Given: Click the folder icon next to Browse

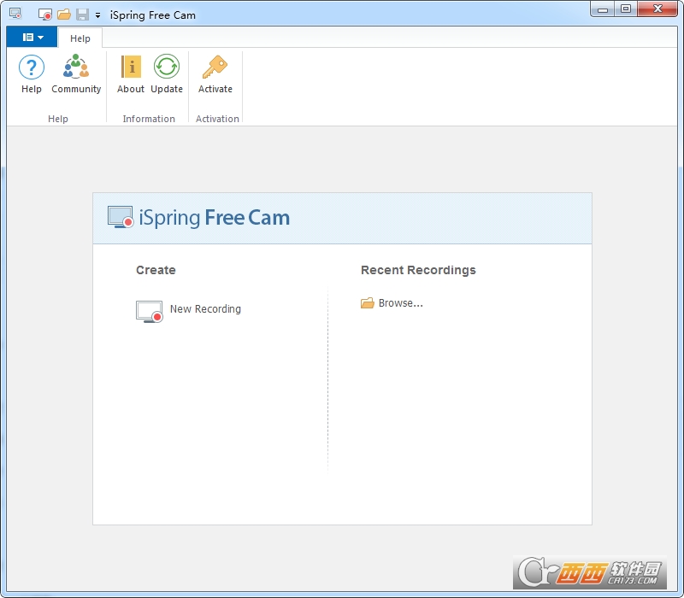Looking at the screenshot, I should (368, 303).
